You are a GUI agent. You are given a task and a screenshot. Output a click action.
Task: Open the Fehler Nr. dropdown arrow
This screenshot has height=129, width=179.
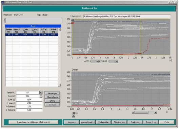click(41, 93)
